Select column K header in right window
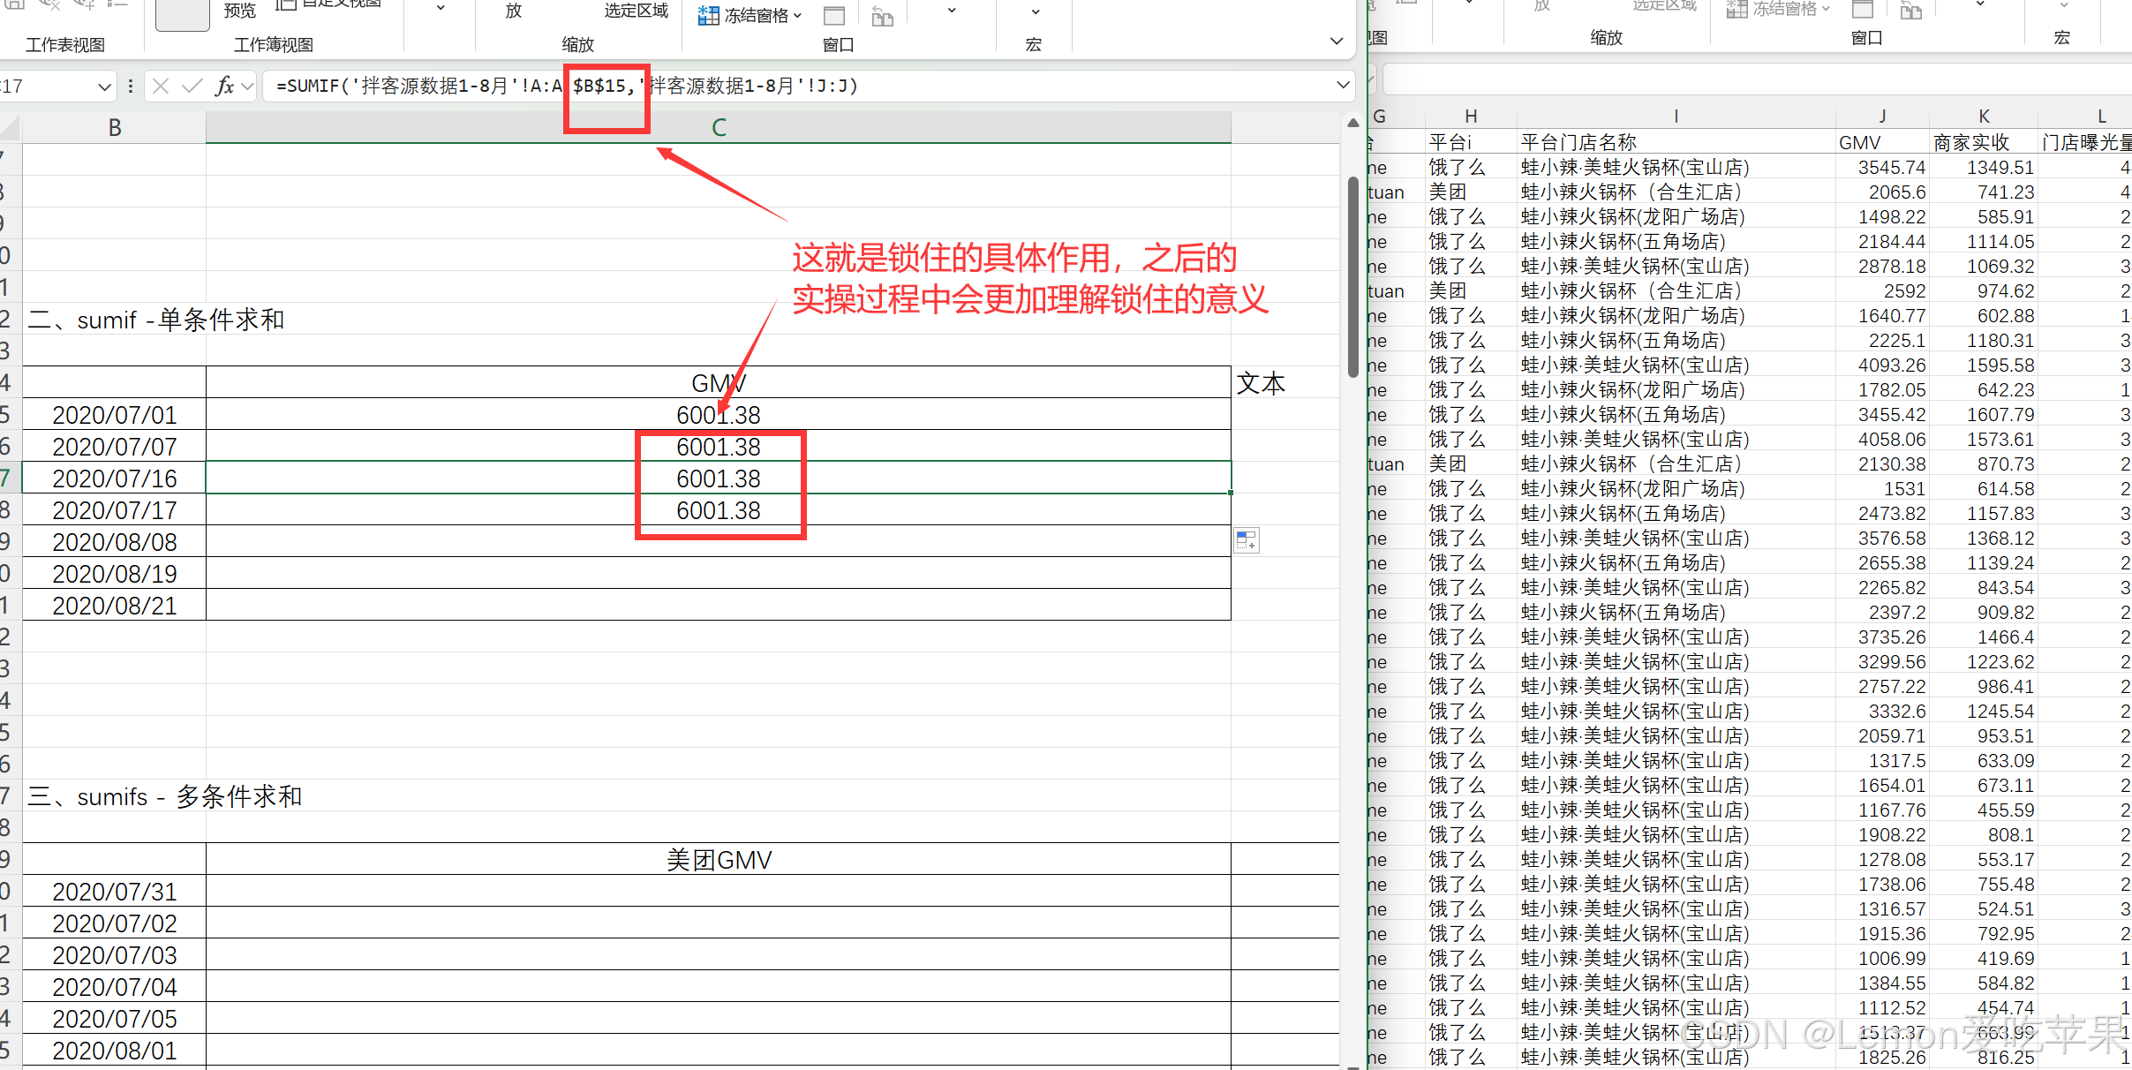The height and width of the screenshot is (1070, 2132). (1984, 117)
